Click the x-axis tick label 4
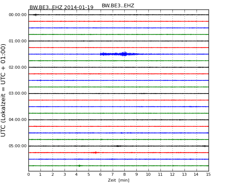This screenshot has width=237, height=190. point(77,174)
